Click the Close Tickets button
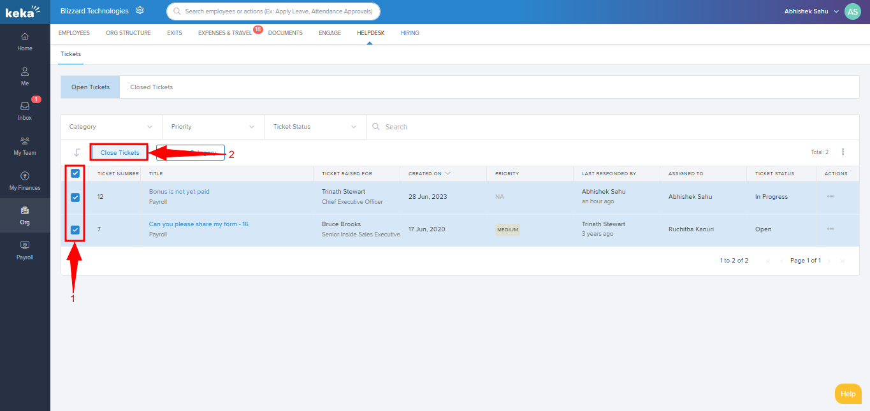The width and height of the screenshot is (870, 411). point(120,153)
